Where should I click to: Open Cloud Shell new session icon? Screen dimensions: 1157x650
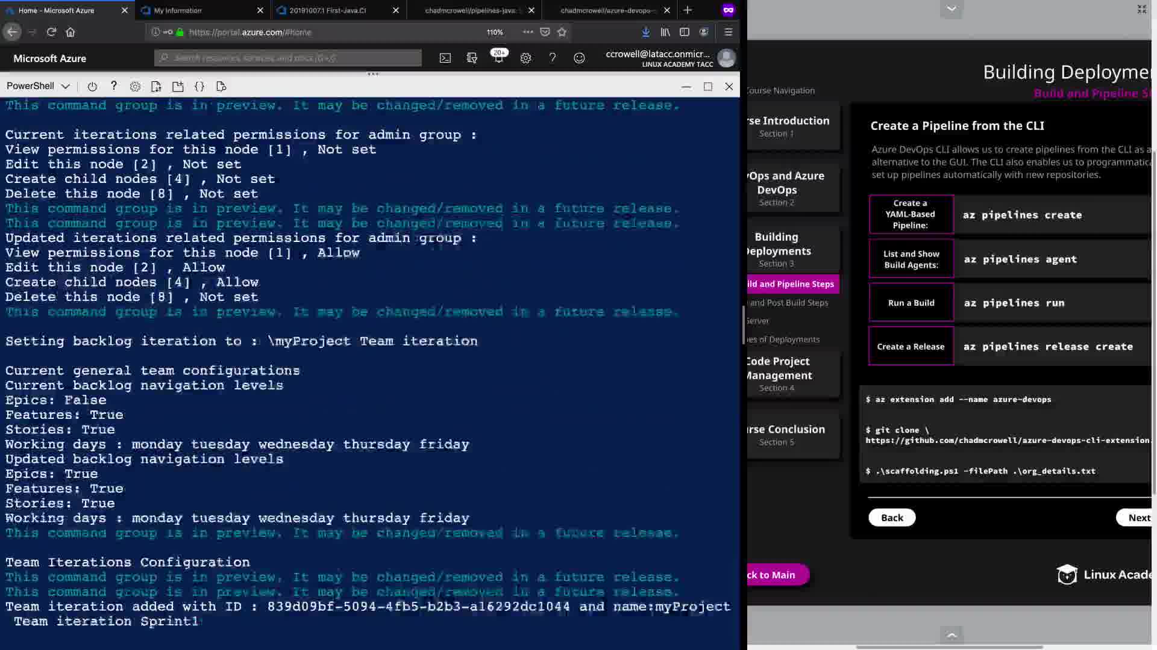click(x=178, y=87)
